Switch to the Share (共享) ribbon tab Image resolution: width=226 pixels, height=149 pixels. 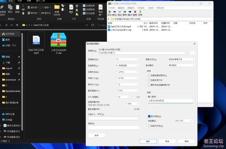(20, 1)
